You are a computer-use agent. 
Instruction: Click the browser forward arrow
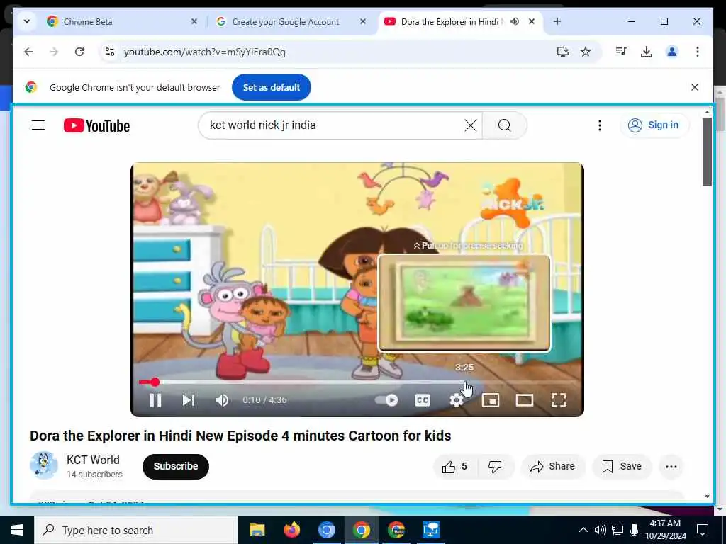pyautogui.click(x=54, y=52)
